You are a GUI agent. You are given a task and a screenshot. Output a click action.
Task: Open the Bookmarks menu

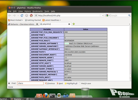tap(37, 11)
